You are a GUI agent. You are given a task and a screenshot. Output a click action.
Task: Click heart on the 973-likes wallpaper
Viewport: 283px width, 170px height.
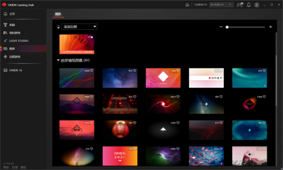point(221,123)
